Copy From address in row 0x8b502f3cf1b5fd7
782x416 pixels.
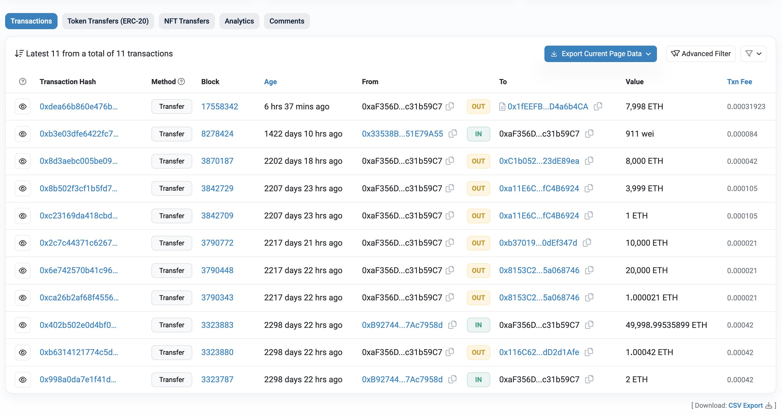[450, 188]
